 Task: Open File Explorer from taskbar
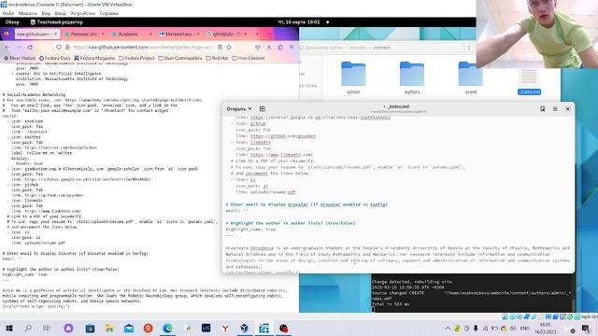coord(109,329)
